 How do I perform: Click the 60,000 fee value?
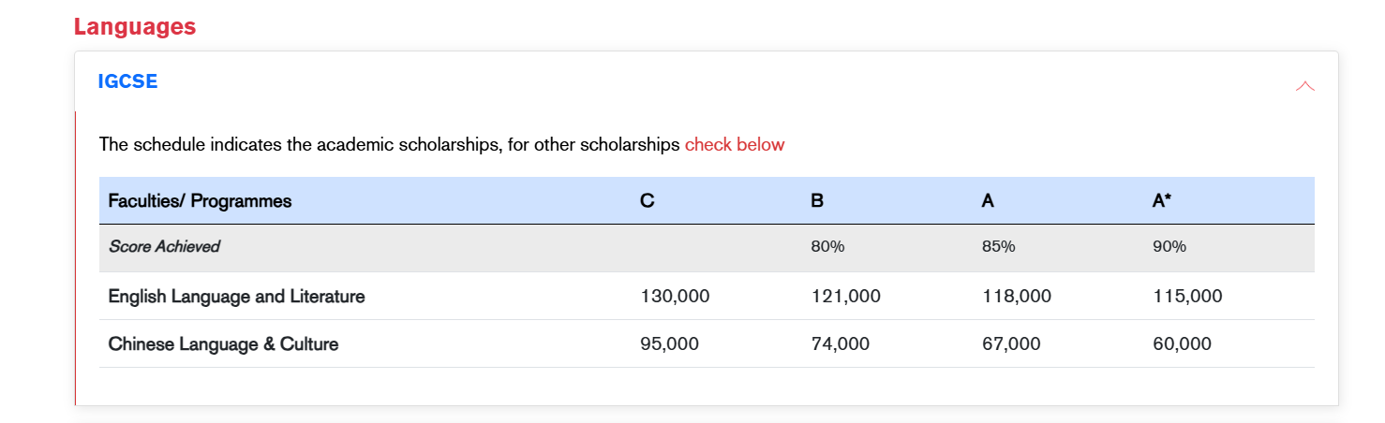click(1182, 344)
